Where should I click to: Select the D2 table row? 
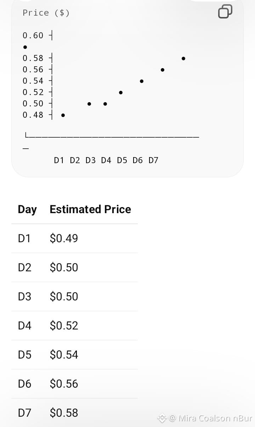[74, 267]
